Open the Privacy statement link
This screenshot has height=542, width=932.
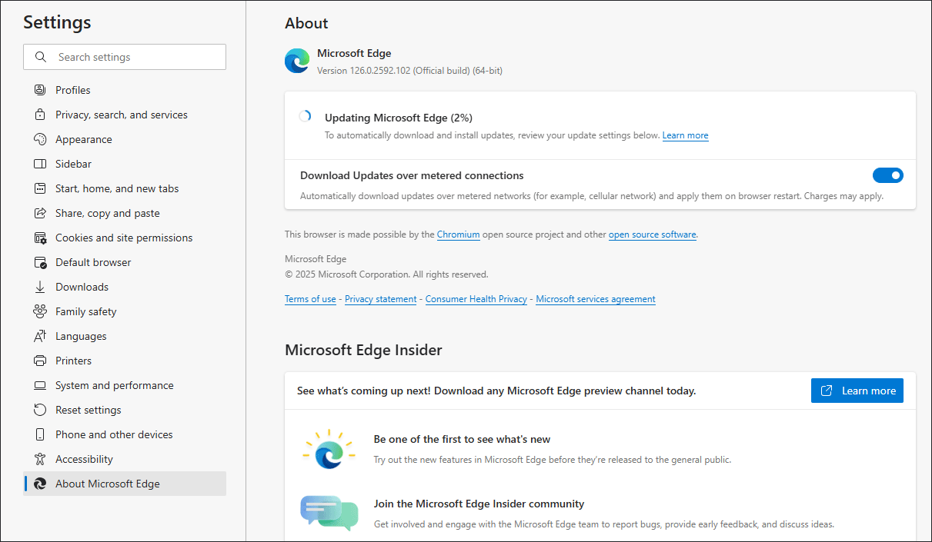pos(381,299)
